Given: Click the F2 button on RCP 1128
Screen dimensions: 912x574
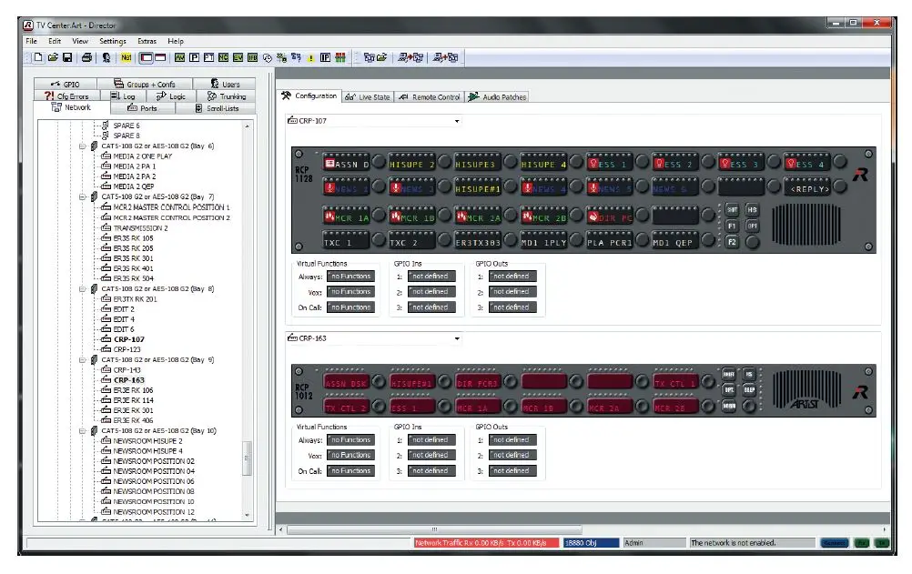Looking at the screenshot, I should click(x=732, y=242).
